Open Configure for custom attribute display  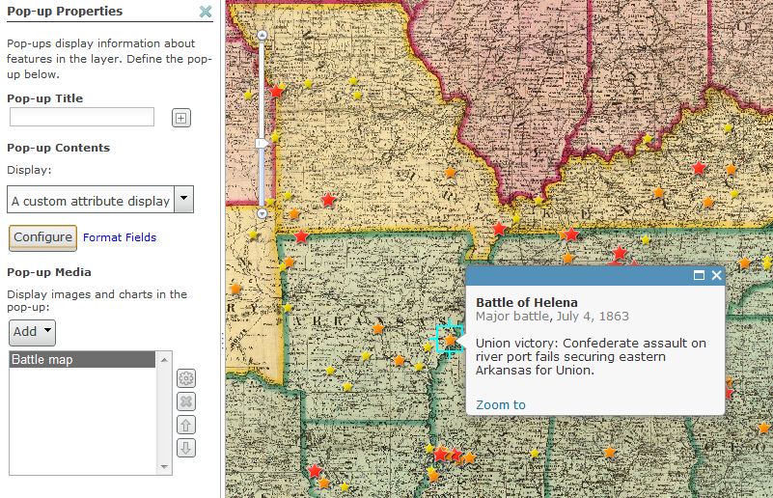(42, 237)
